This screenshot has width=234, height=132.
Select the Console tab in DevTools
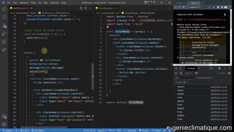click(191, 69)
